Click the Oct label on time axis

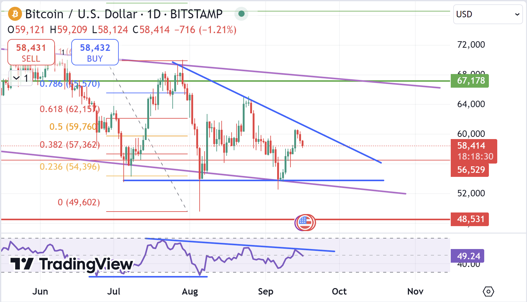pyautogui.click(x=339, y=292)
